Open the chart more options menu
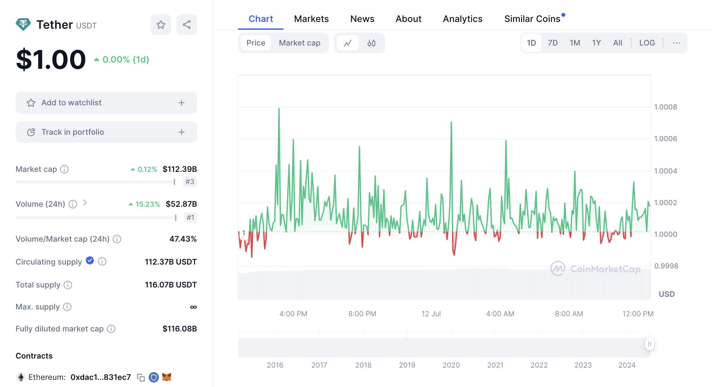Viewport: 712px width, 387px height. coord(676,43)
